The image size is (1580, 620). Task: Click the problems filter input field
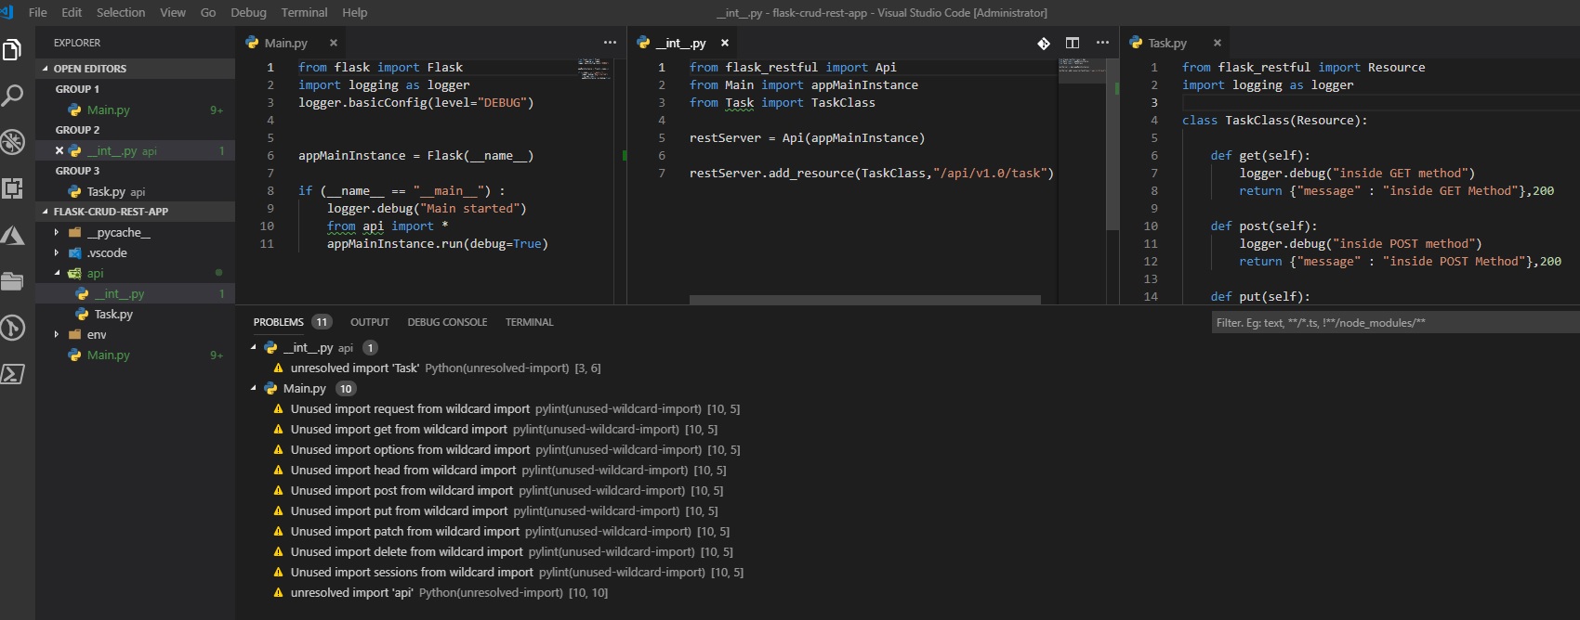point(1395,322)
